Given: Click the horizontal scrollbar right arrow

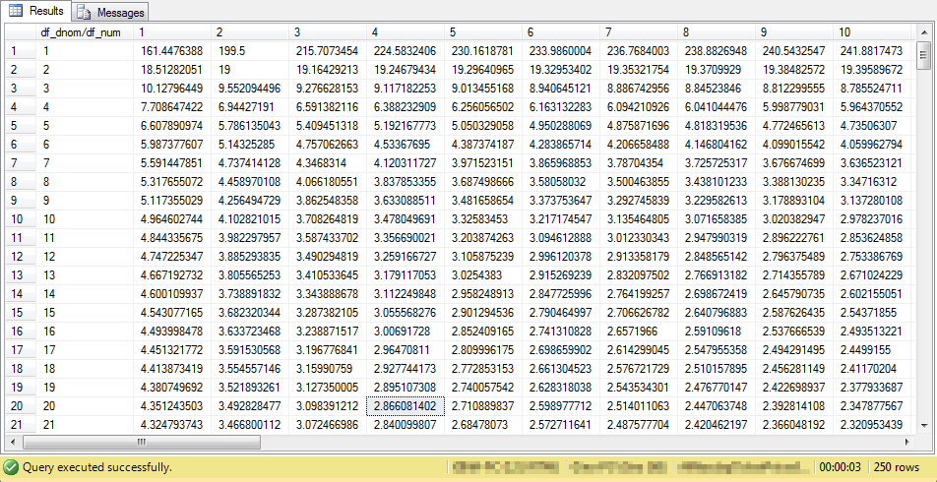Looking at the screenshot, I should coord(908,443).
